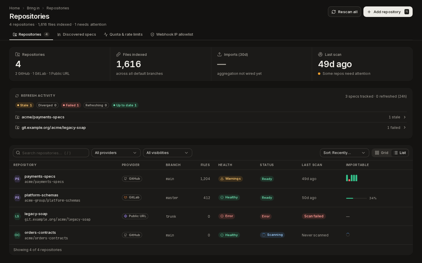Toggle the Diverged 0 filter chip
422x263 pixels.
47,105
